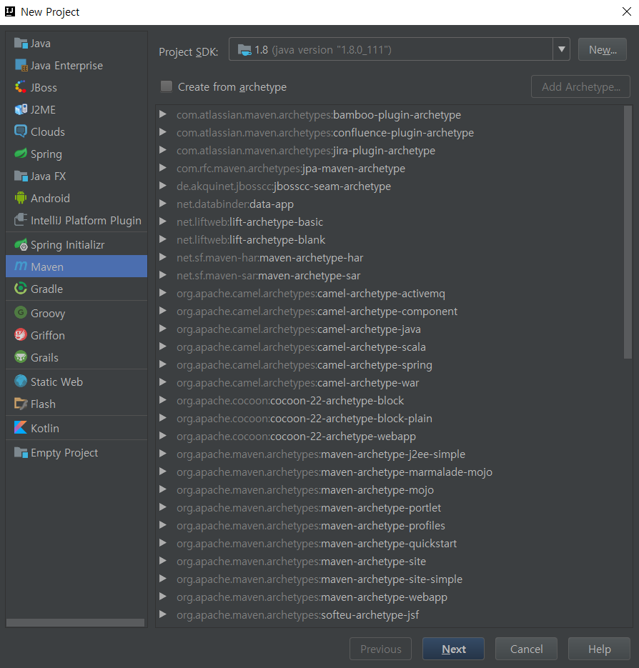Click the sidebar horizontal scrollbar
639x668 pixels.
pyautogui.click(x=76, y=623)
